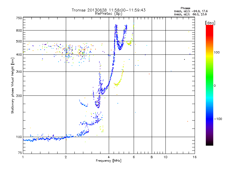The image size is (229, 171).
Task: Select the 'mean, sd,O: -94.9, 17.6' line
Action: tap(191, 11)
